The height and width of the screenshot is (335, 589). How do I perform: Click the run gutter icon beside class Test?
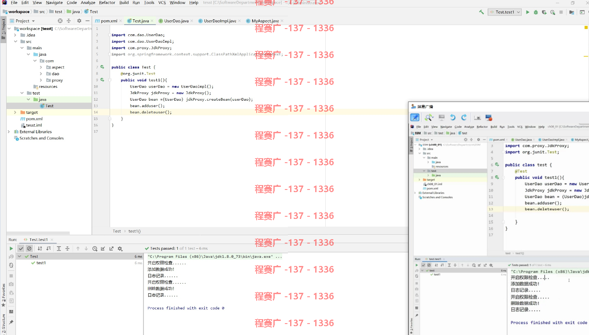(x=102, y=67)
